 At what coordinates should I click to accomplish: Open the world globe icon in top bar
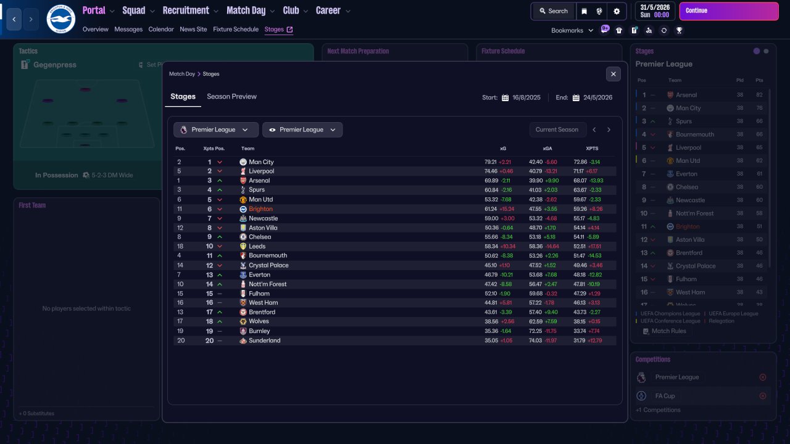[x=599, y=11]
